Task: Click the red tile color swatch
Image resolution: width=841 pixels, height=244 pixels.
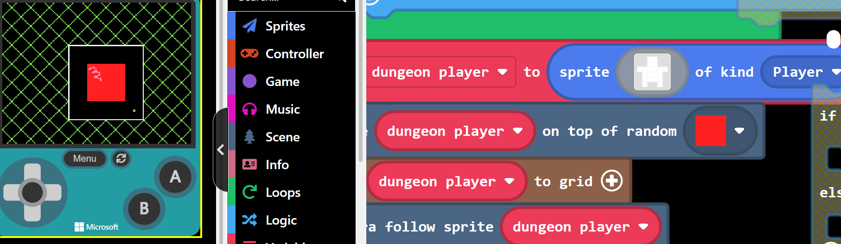Action: pos(711,131)
